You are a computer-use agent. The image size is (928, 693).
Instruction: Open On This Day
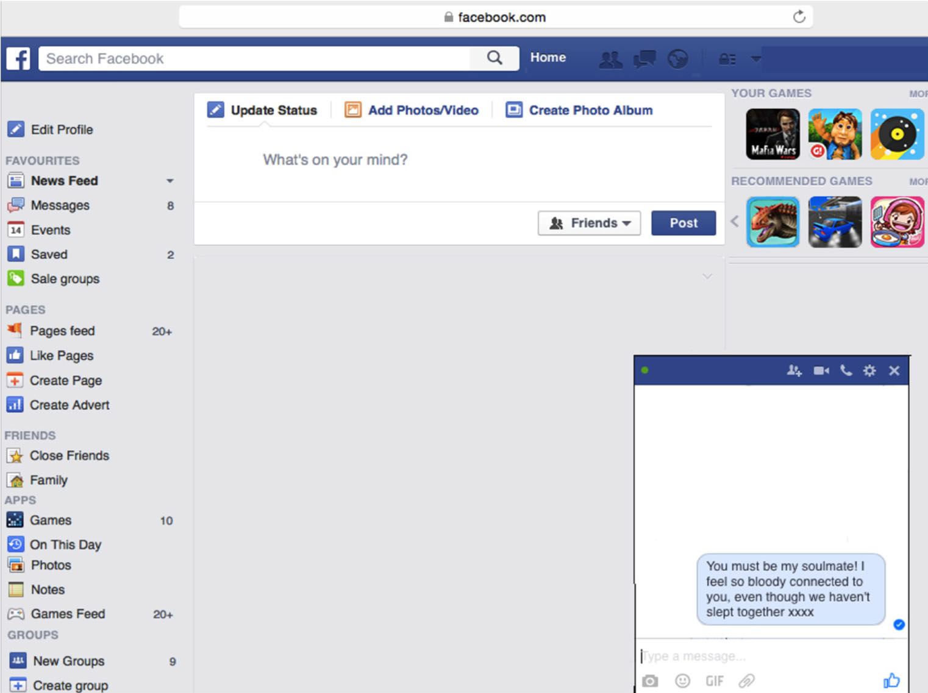click(54, 544)
